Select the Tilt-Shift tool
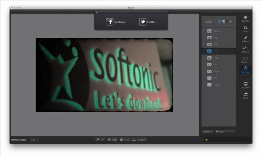The width and height of the screenshot is (262, 157). click(x=246, y=70)
